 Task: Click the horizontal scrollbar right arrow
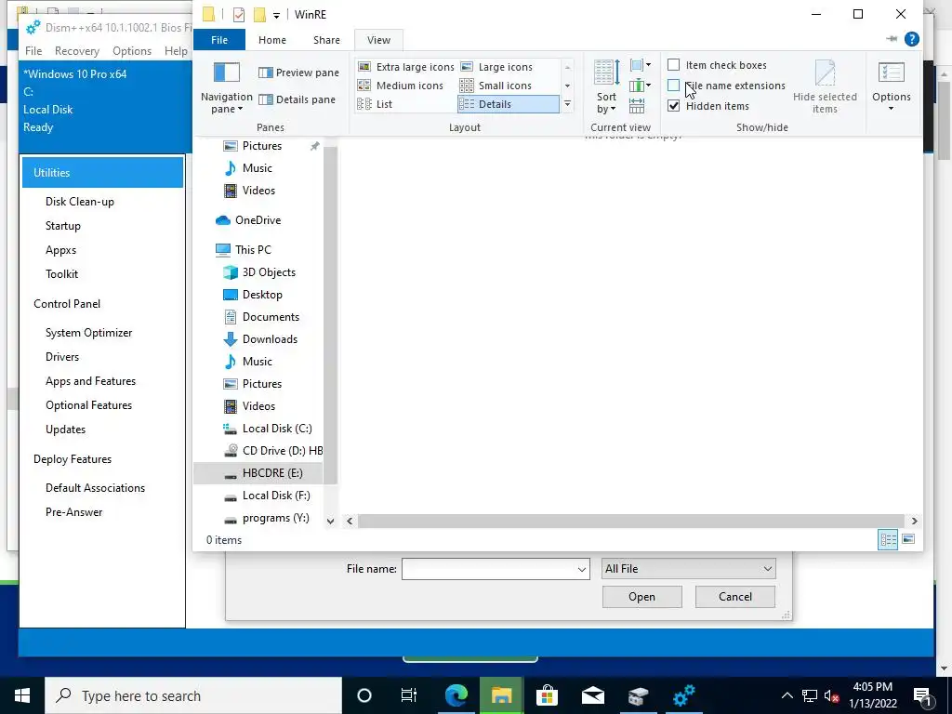coord(915,521)
